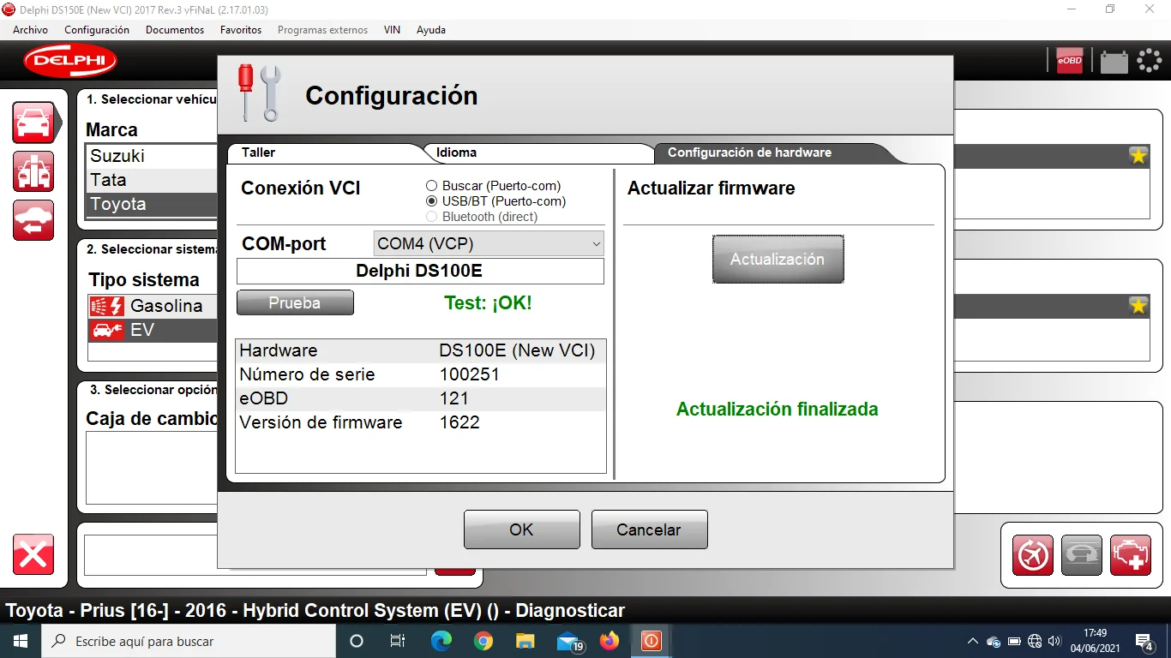The width and height of the screenshot is (1171, 658).
Task: Click the battery icon in top bar
Action: pyautogui.click(x=1114, y=61)
